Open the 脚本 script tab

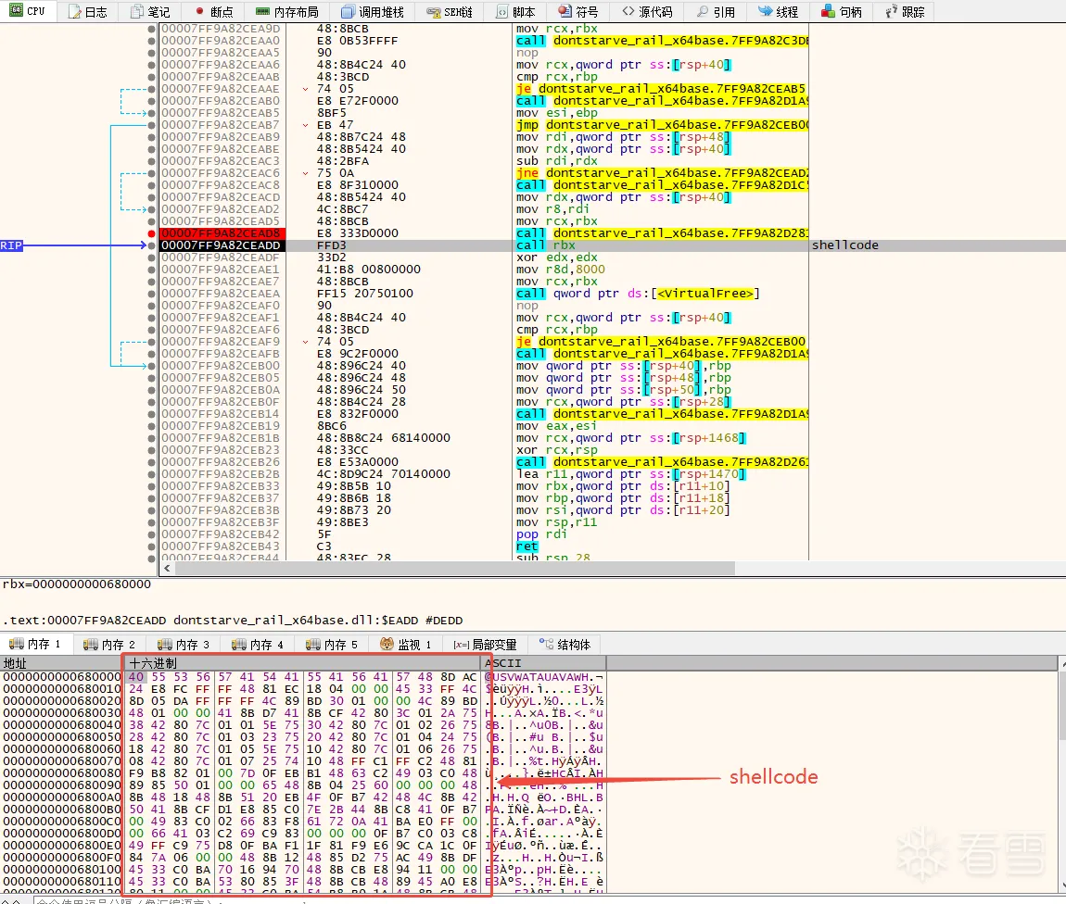[x=515, y=11]
